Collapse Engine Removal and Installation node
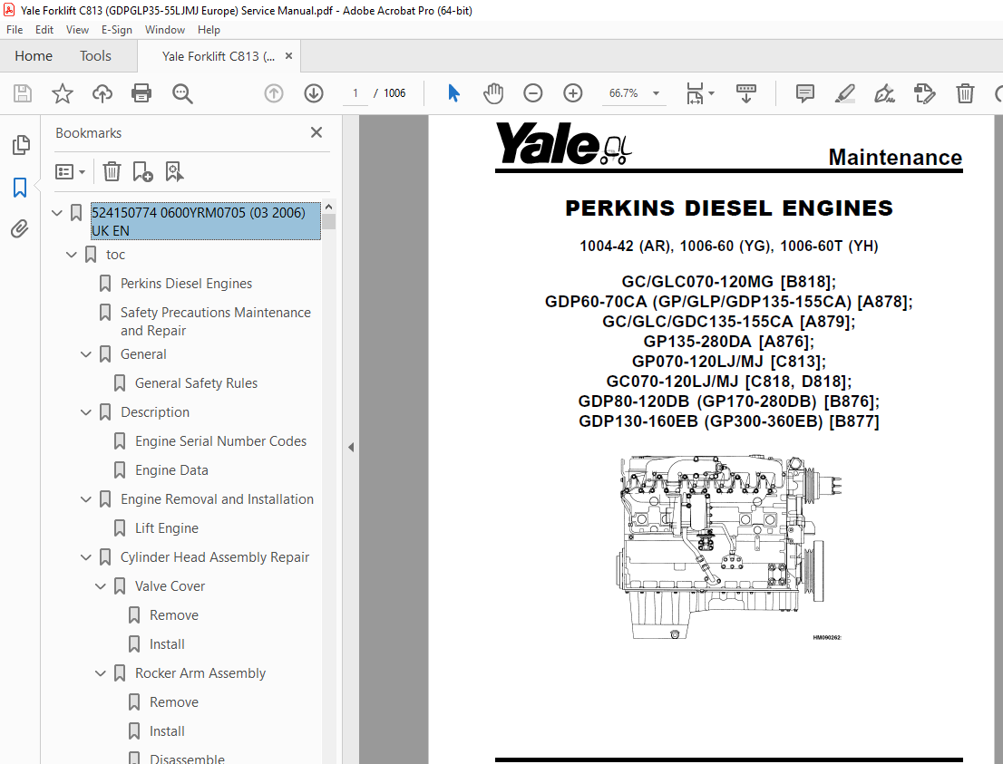This screenshot has width=1003, height=764. [86, 499]
